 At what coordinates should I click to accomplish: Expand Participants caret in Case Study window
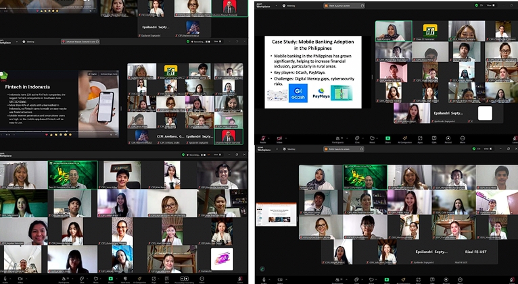click(x=347, y=138)
